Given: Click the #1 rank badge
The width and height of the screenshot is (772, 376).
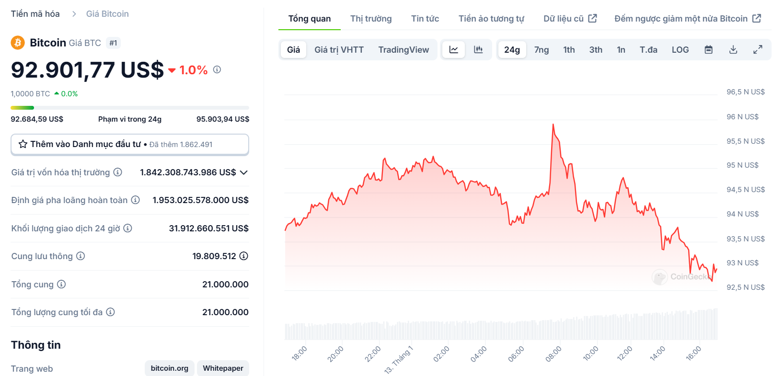Looking at the screenshot, I should point(113,43).
